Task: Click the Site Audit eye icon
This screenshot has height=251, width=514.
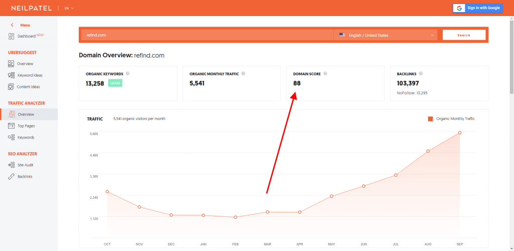Action: [x=11, y=165]
